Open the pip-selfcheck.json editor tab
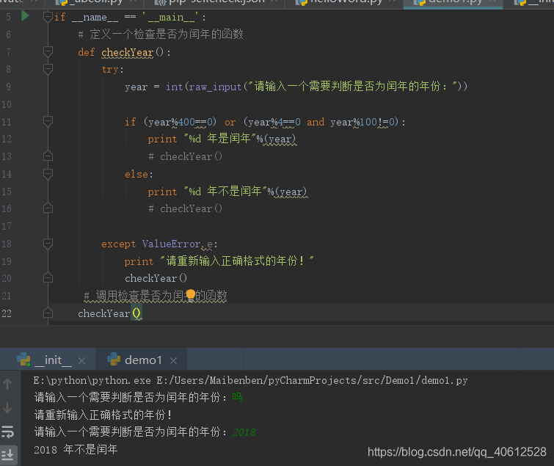Viewport: 554px width, 466px height. tap(214, 3)
